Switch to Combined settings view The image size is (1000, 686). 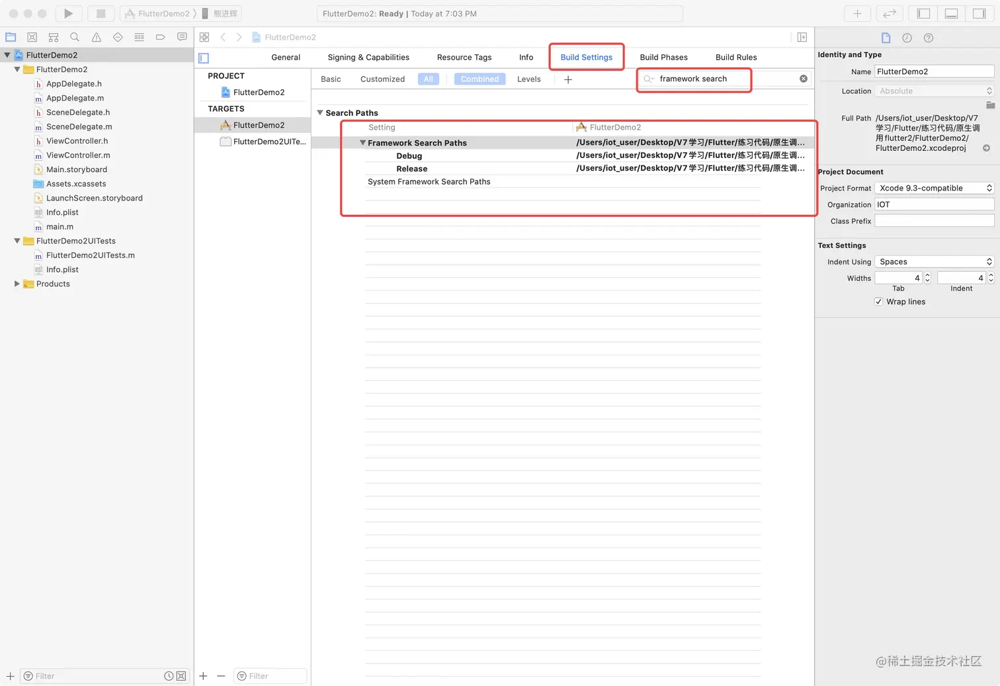[480, 79]
